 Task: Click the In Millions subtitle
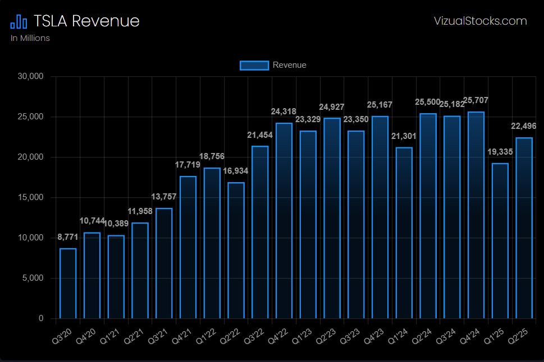tap(30, 38)
